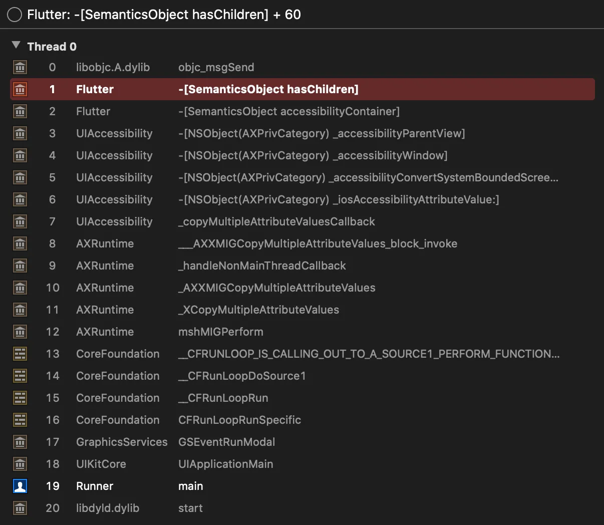This screenshot has height=525, width=604.
Task: Click the icon for frame 9 _handleNonMainThreadCallback
Action: click(x=20, y=266)
